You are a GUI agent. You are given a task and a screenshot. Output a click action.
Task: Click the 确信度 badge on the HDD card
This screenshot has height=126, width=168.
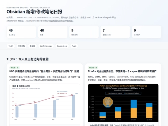tap(15, 68)
